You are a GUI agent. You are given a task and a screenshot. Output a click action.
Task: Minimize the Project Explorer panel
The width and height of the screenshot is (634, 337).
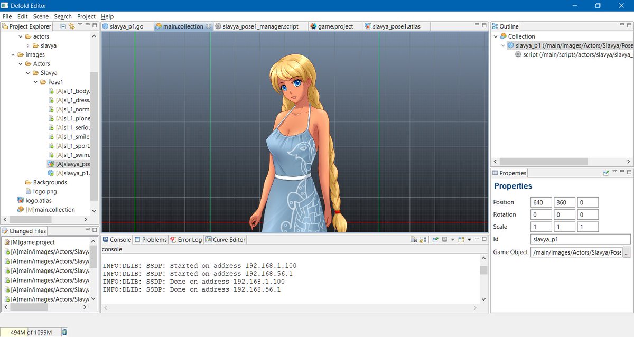coord(87,25)
